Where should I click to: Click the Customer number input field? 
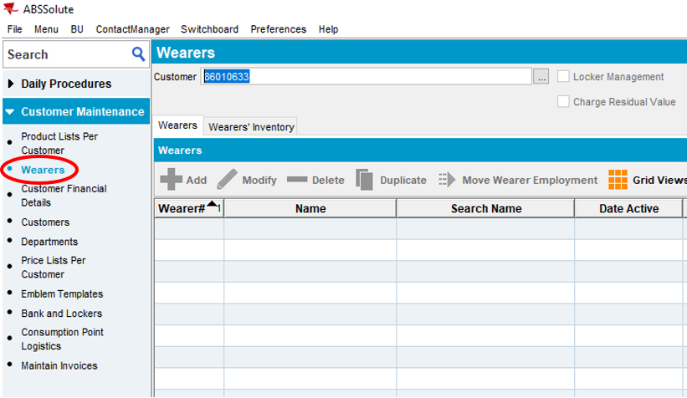click(x=367, y=77)
